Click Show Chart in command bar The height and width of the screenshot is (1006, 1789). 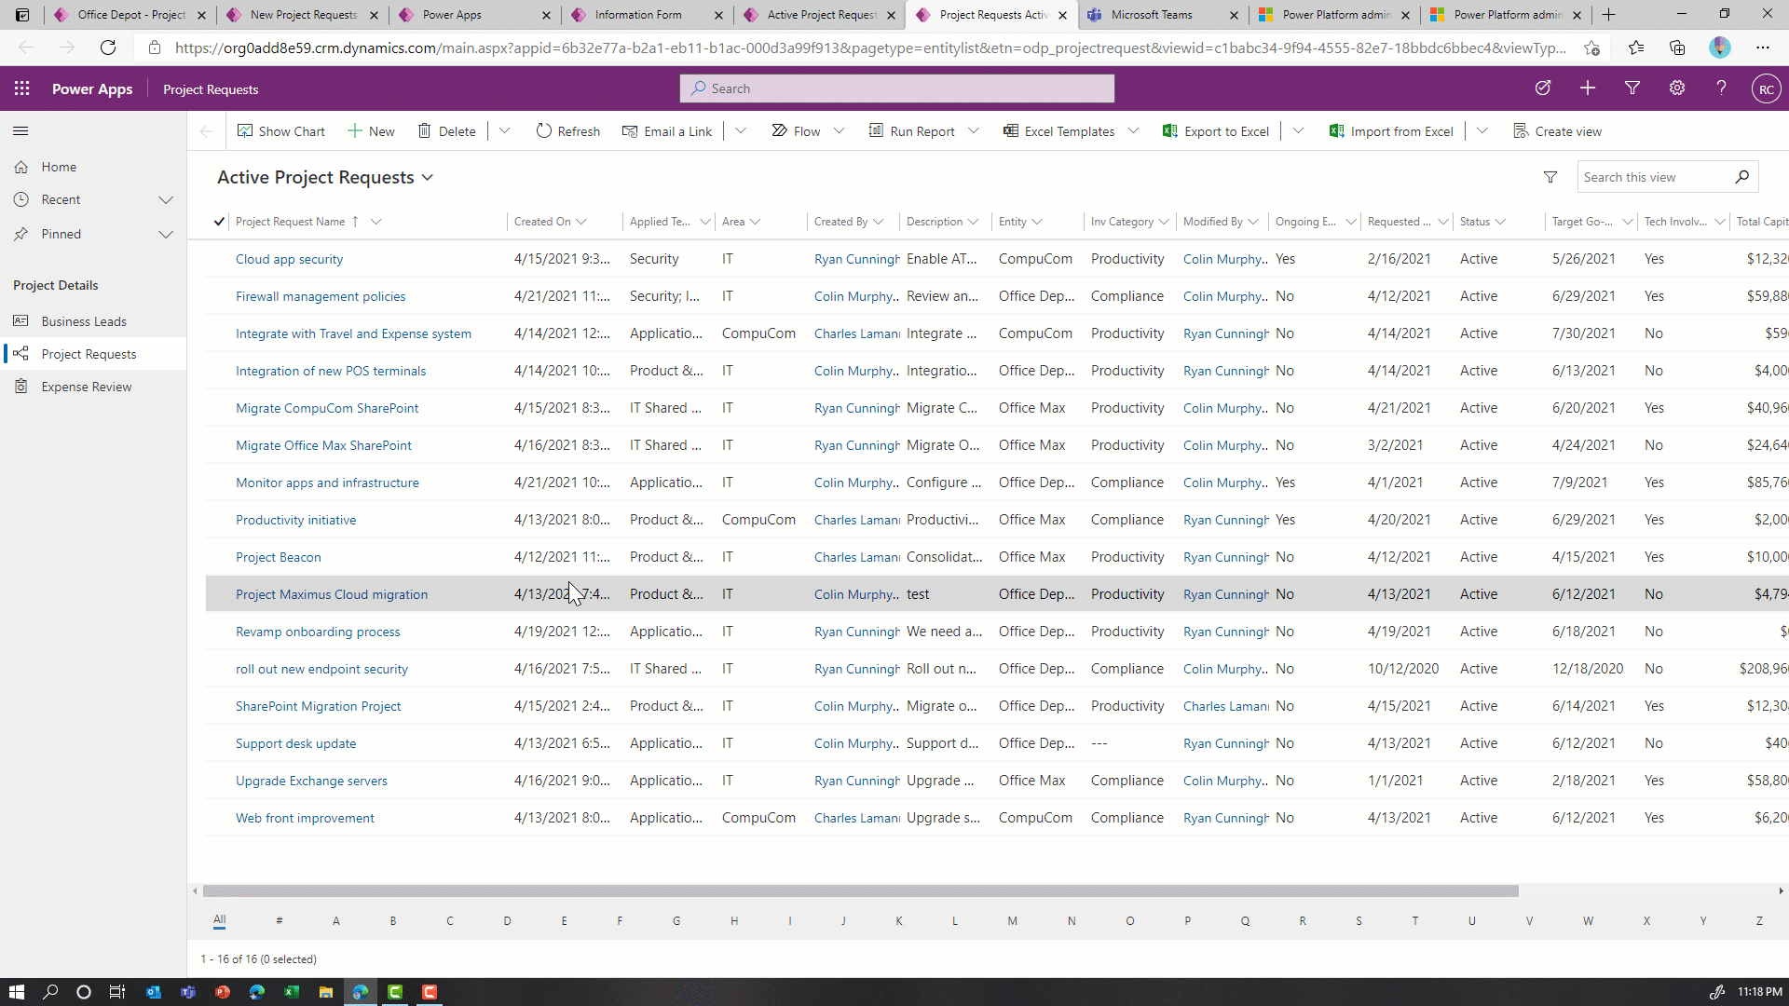click(x=281, y=131)
